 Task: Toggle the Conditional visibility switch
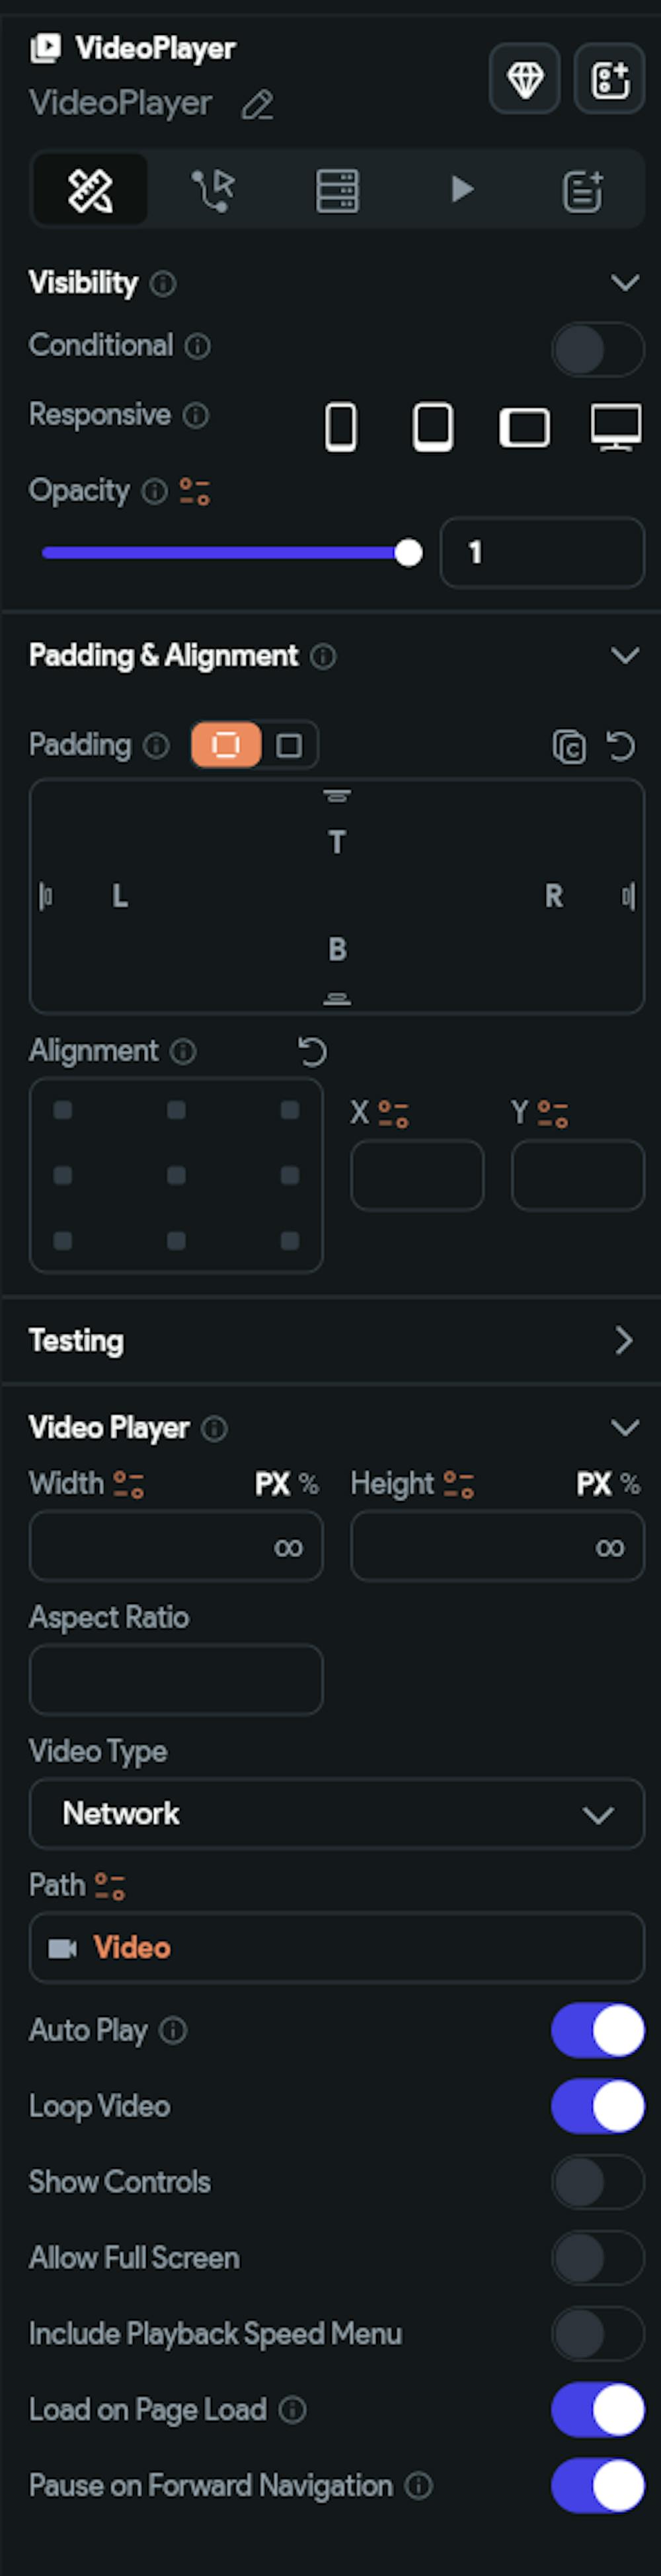pyautogui.click(x=597, y=349)
